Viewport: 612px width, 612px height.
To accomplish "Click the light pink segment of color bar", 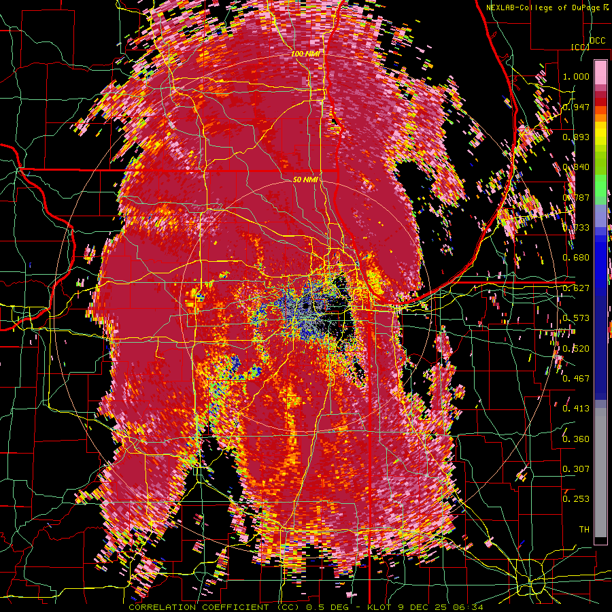I will pyautogui.click(x=600, y=73).
